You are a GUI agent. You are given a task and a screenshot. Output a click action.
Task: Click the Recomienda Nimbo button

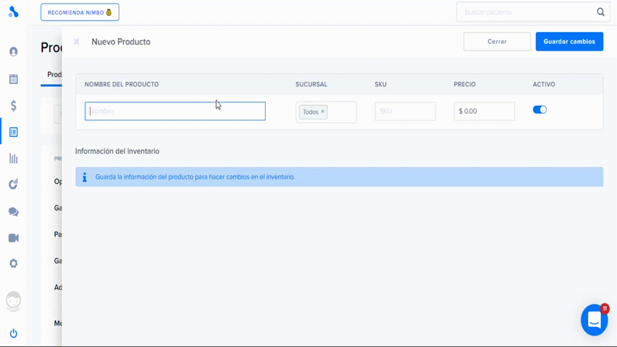[80, 13]
